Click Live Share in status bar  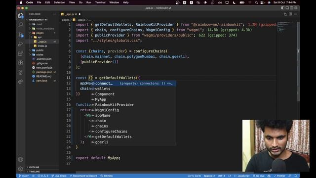tap(59, 176)
